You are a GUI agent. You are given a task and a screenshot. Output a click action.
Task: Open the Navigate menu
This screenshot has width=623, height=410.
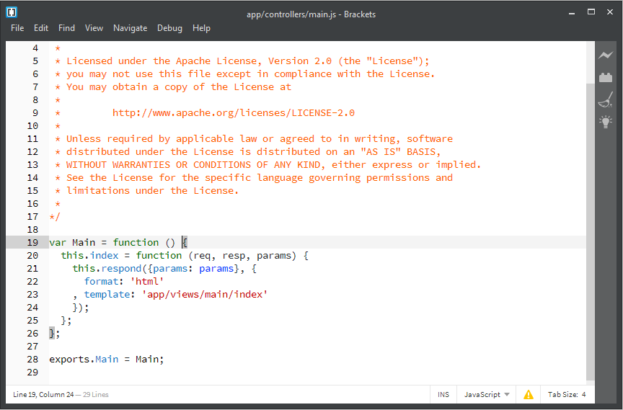(131, 28)
